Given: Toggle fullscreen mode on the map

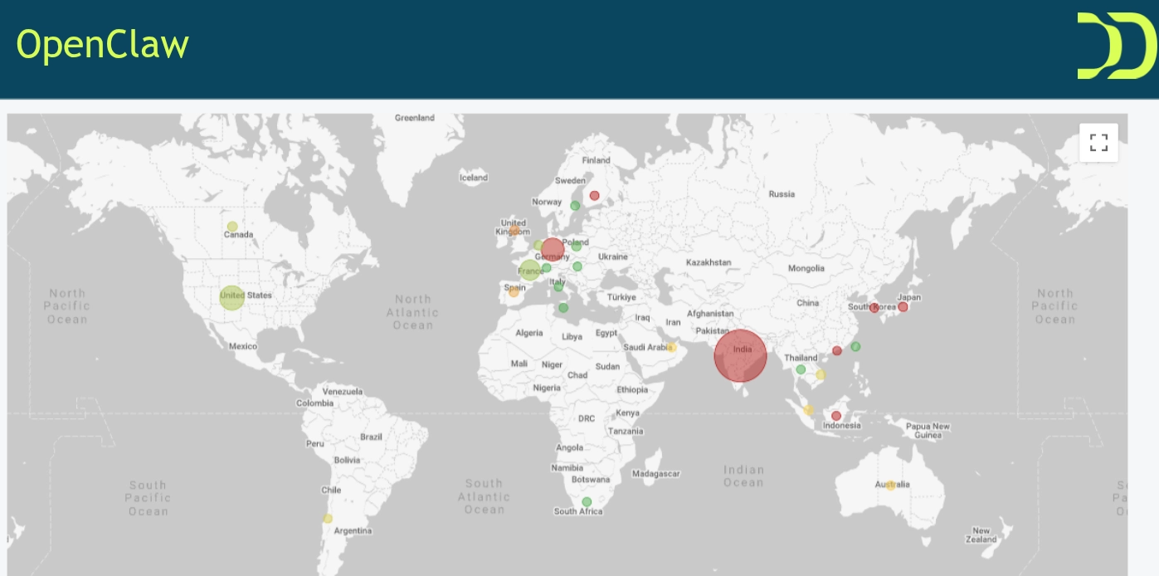Looking at the screenshot, I should (1099, 142).
